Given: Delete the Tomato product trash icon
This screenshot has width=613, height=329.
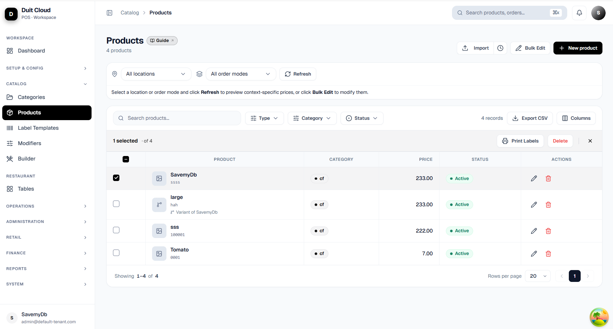Looking at the screenshot, I should [x=548, y=254].
